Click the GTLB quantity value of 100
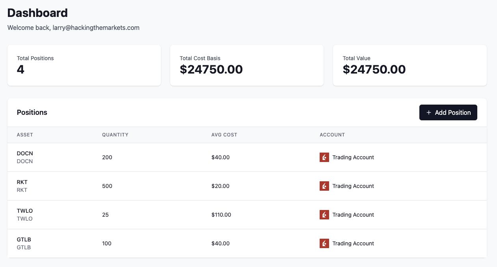497x267 pixels. point(107,243)
